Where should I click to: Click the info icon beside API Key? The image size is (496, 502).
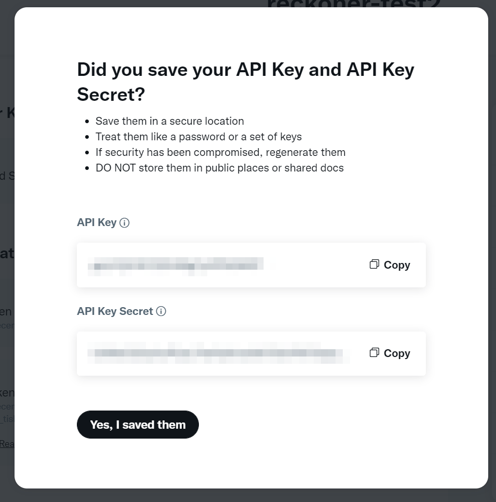coord(125,223)
